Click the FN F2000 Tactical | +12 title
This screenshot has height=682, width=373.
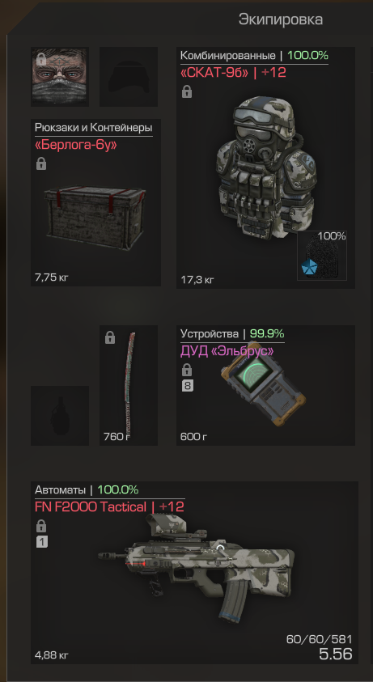(109, 506)
